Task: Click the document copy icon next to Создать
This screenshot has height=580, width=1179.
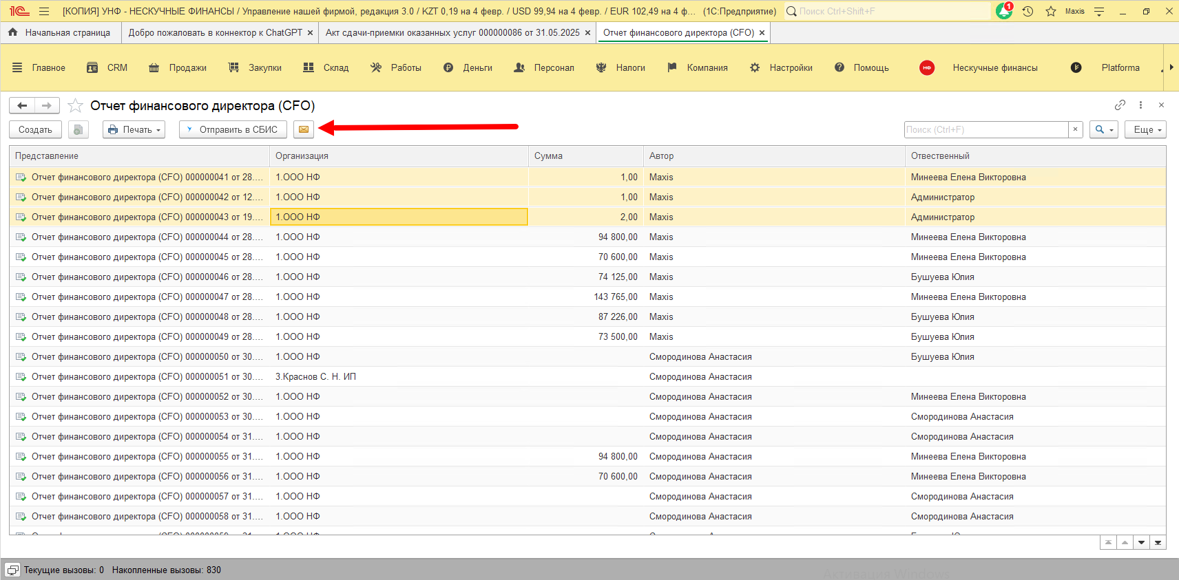Action: (79, 129)
